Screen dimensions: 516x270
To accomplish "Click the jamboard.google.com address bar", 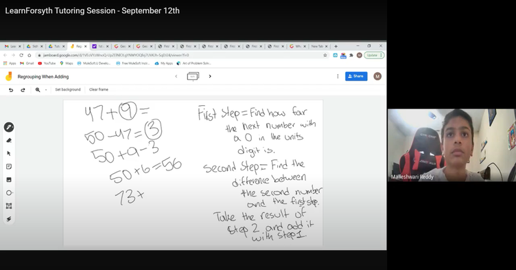I will (181, 56).
